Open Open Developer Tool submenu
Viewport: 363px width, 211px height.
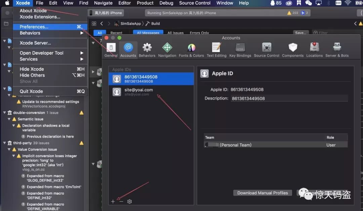coord(50,53)
